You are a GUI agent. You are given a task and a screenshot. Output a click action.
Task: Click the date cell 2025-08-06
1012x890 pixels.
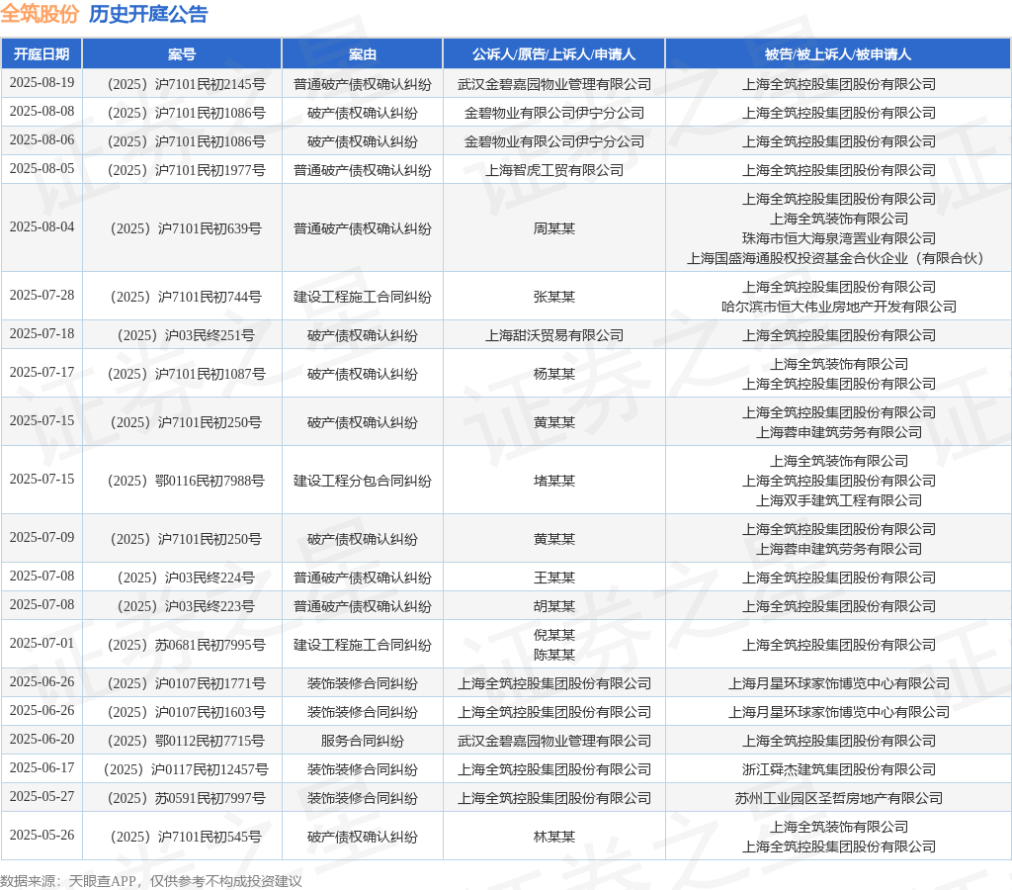(x=42, y=140)
